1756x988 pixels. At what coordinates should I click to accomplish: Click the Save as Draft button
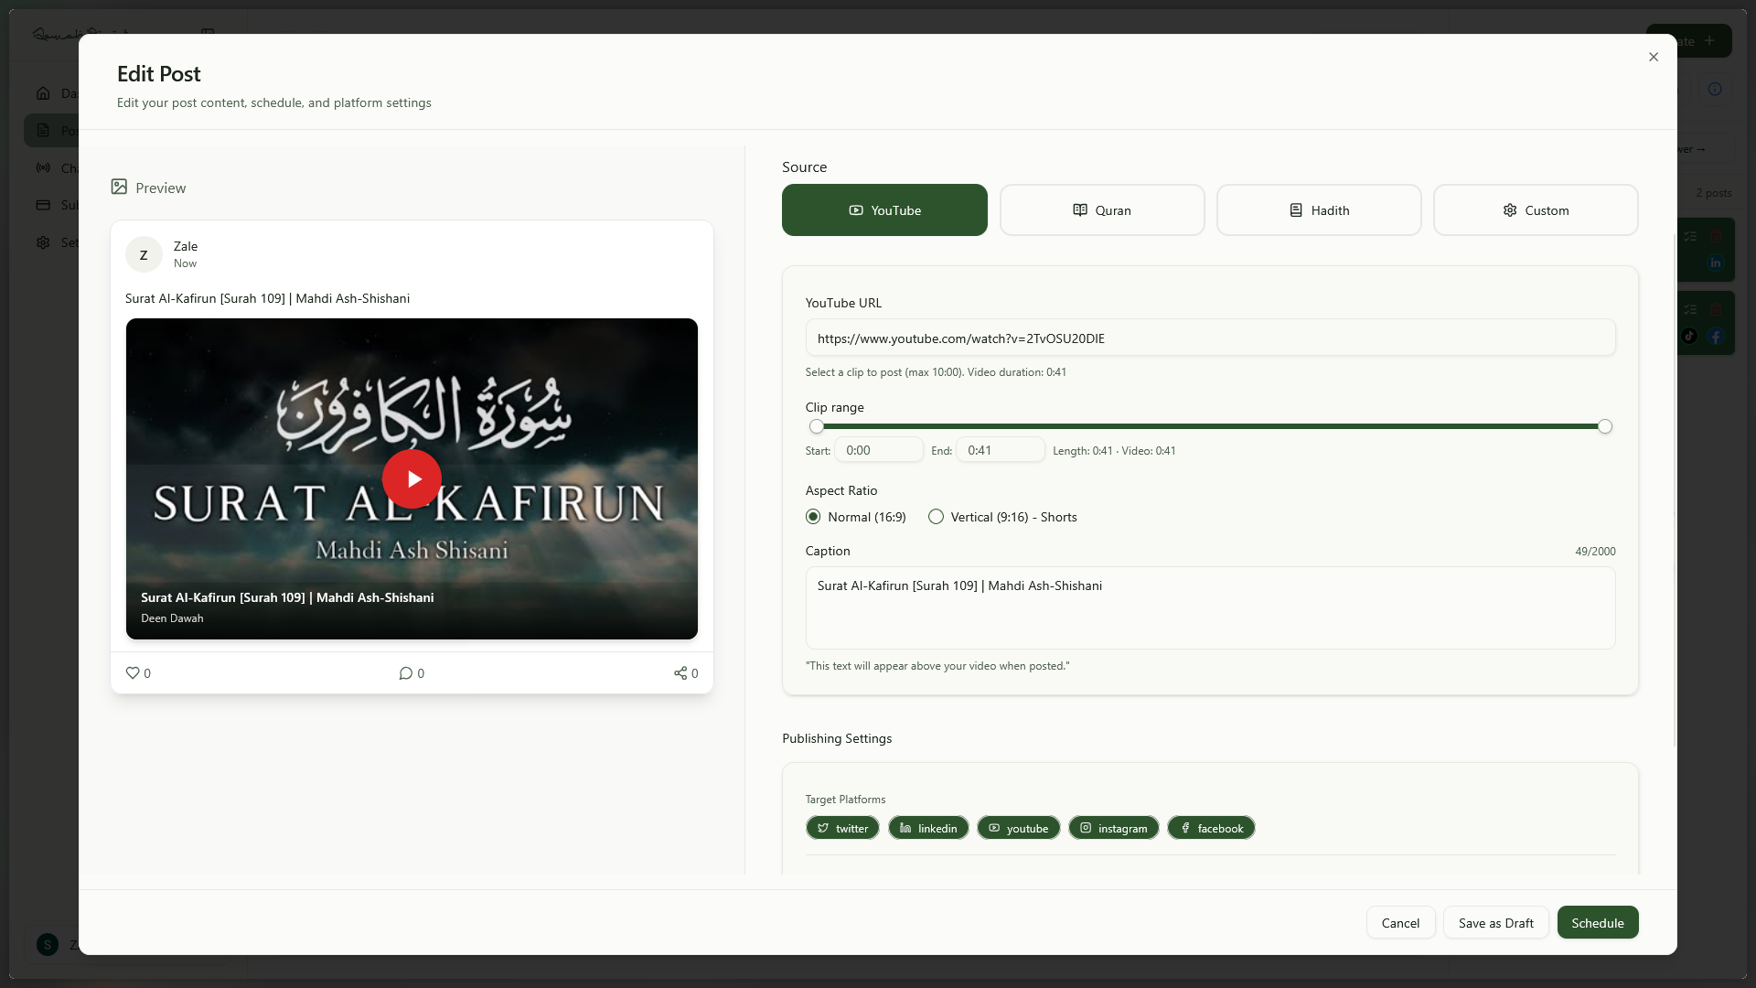point(1495,922)
